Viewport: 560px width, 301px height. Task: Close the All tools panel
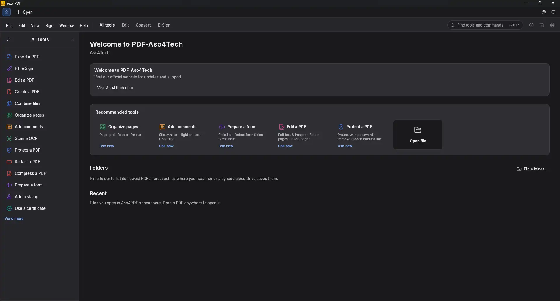72,39
